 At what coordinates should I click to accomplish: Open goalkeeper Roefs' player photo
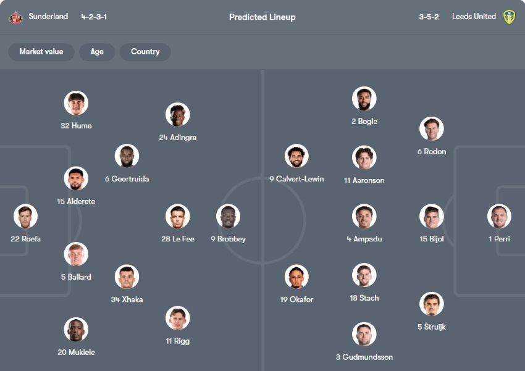tap(25, 216)
